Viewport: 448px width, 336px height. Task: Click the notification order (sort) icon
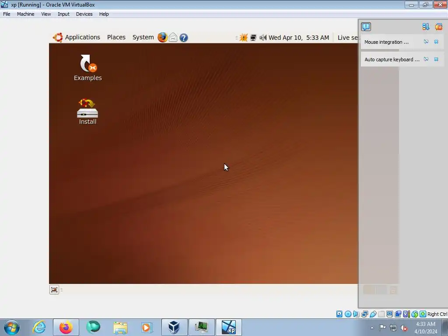click(426, 27)
